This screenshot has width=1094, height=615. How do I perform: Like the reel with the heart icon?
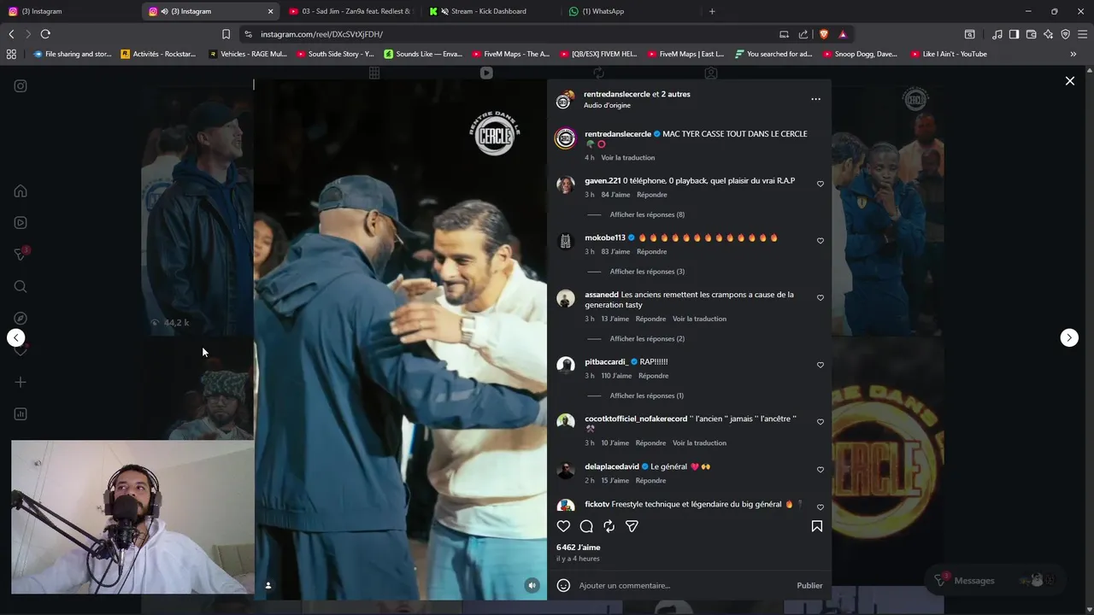(x=563, y=526)
